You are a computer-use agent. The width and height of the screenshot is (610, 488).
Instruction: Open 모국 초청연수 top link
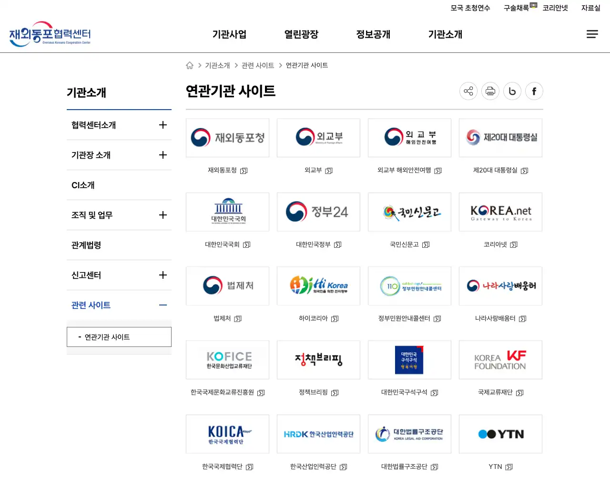click(470, 8)
